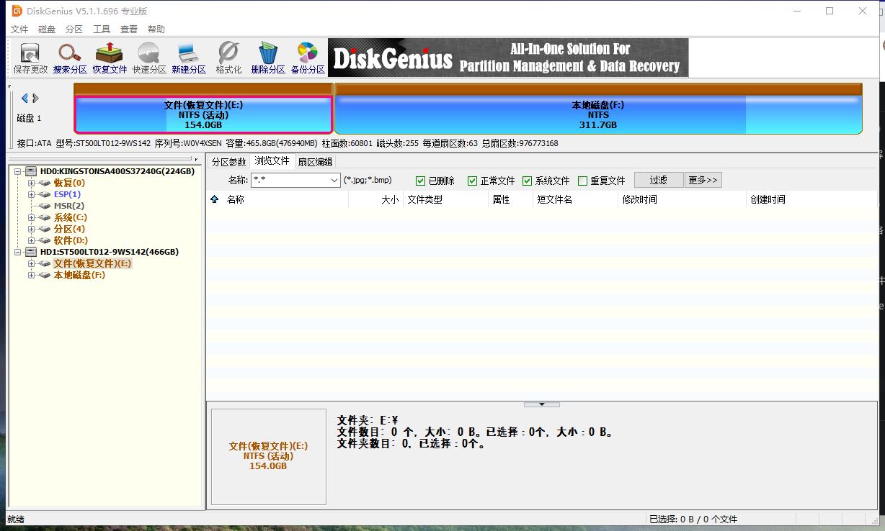Image resolution: width=885 pixels, height=531 pixels.
Task: Select 系统(C:) in the disk tree
Action: click(71, 217)
